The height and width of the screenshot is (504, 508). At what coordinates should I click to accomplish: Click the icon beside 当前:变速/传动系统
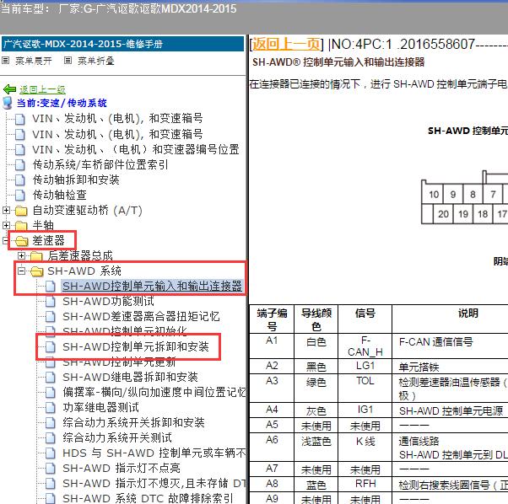pyautogui.click(x=8, y=103)
